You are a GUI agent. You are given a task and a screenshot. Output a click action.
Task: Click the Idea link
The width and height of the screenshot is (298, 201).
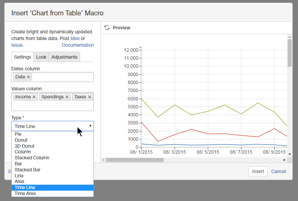tap(75, 38)
